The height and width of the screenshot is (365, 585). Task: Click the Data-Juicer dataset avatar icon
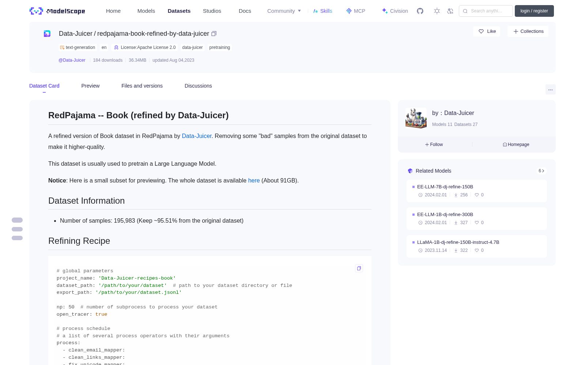(x=47, y=34)
